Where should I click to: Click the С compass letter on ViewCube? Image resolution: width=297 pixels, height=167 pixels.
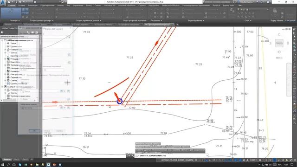[279, 34]
